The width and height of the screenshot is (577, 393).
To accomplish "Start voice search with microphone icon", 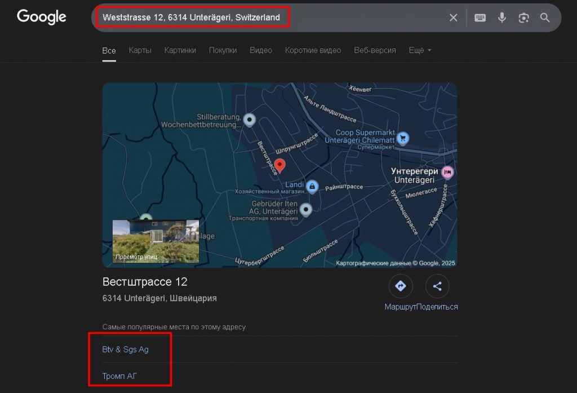I will [502, 17].
